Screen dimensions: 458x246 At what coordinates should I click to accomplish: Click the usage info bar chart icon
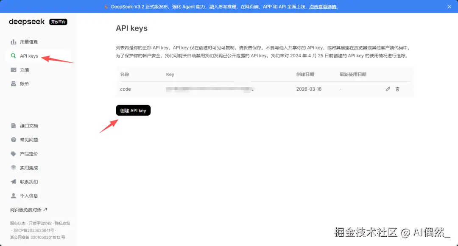click(x=14, y=42)
